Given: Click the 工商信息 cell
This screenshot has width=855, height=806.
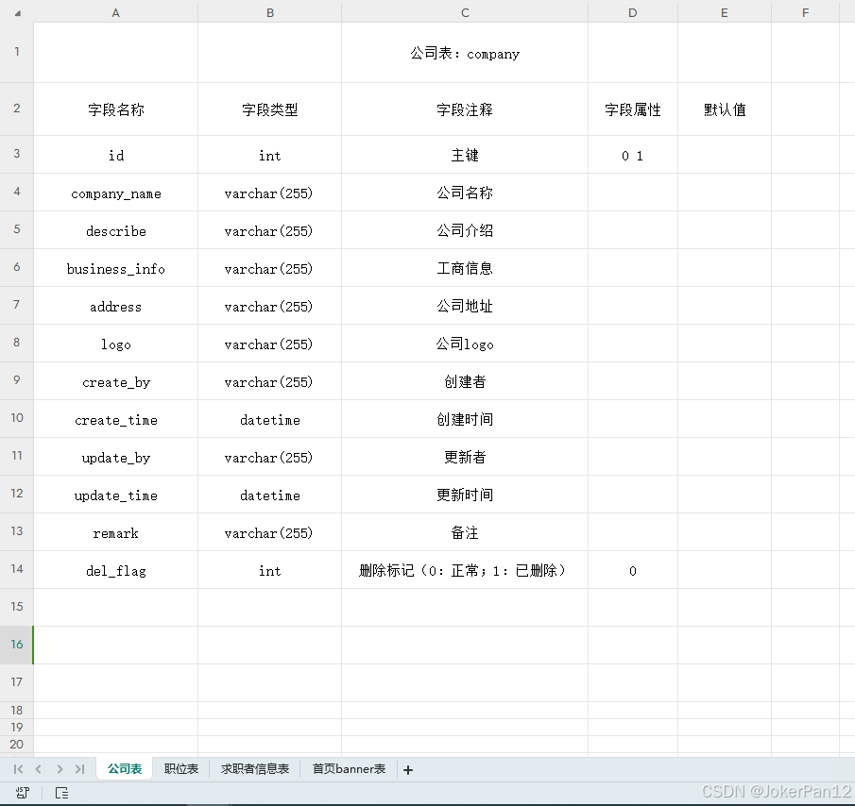Looking at the screenshot, I should (465, 268).
